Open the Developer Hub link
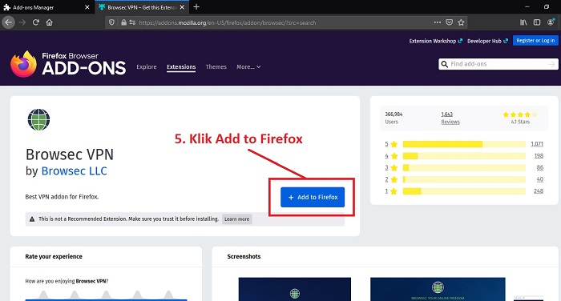This screenshot has width=561, height=301. tap(487, 41)
